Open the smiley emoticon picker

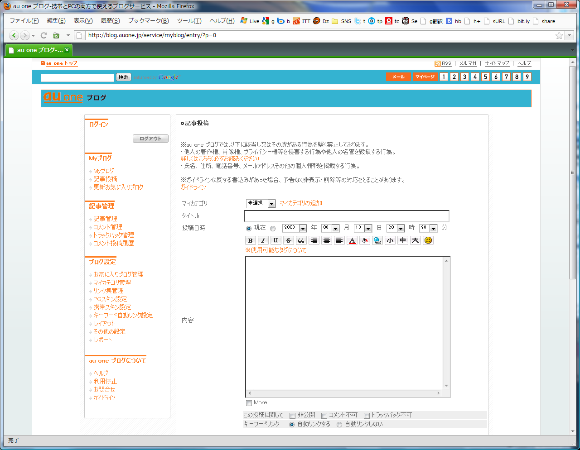428,240
